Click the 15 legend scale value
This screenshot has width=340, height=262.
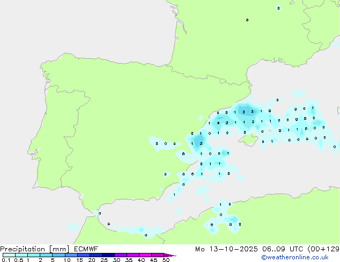[79, 260]
